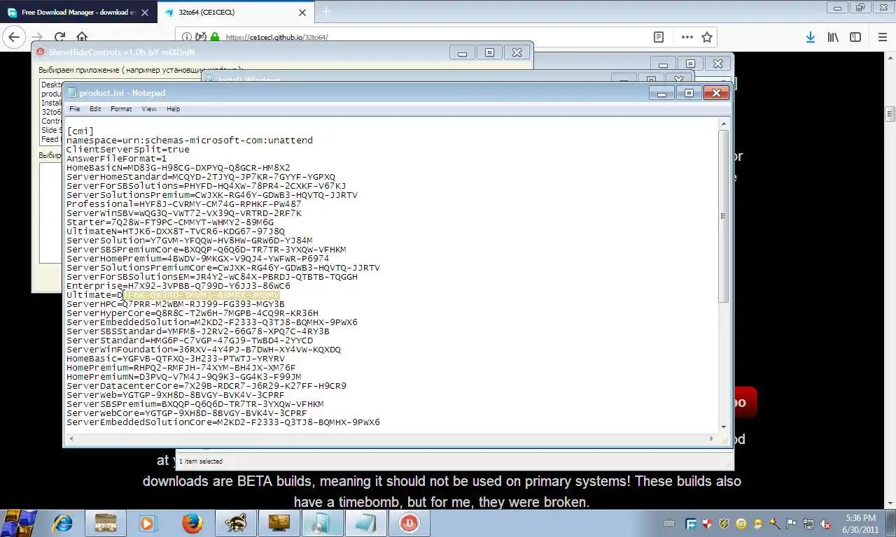Click the Enterprise= key line
The height and width of the screenshot is (537, 896).
[x=178, y=286]
